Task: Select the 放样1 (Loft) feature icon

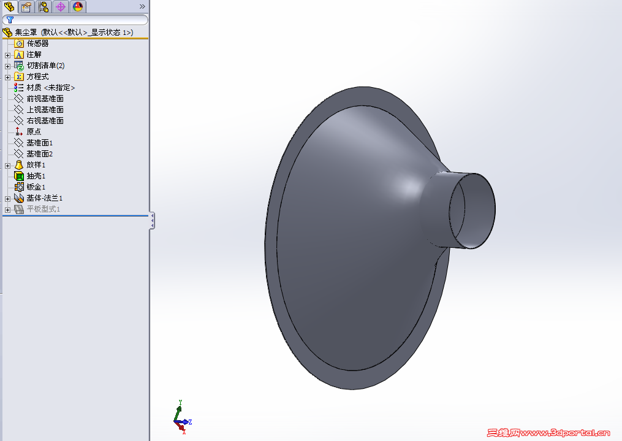Action: (x=20, y=165)
